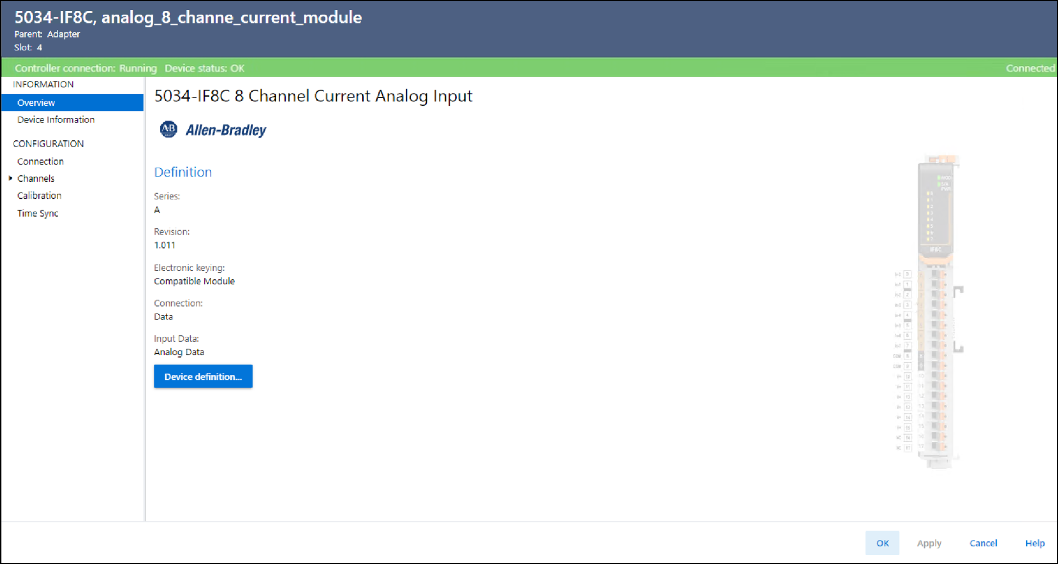
Task: Expand the Channels tree arrow
Action: coord(10,178)
